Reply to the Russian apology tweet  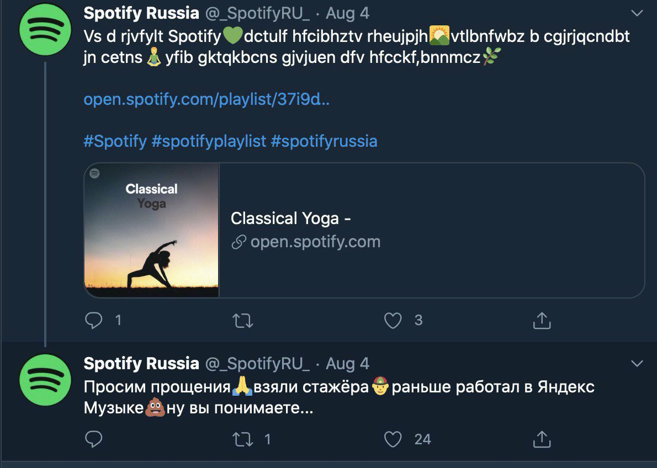click(95, 439)
